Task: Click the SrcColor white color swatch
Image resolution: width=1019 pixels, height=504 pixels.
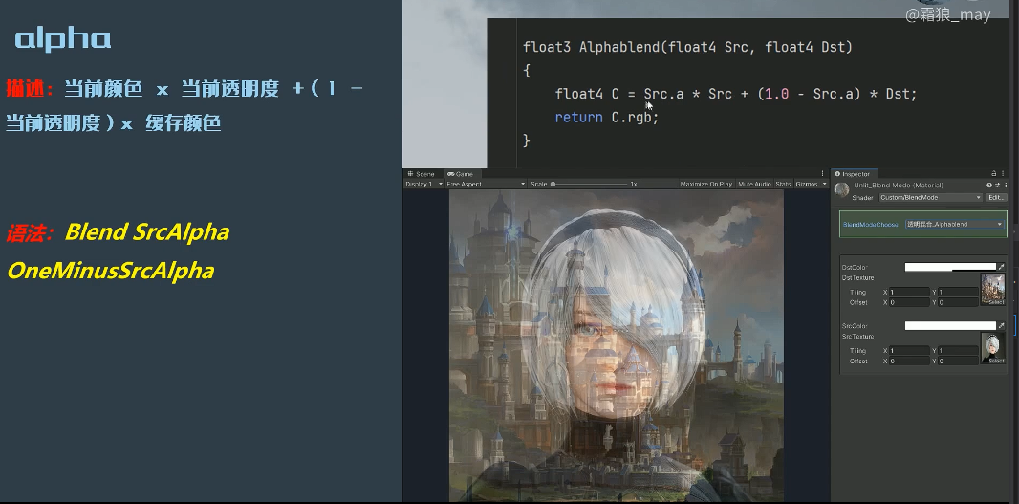Action: pyautogui.click(x=950, y=326)
